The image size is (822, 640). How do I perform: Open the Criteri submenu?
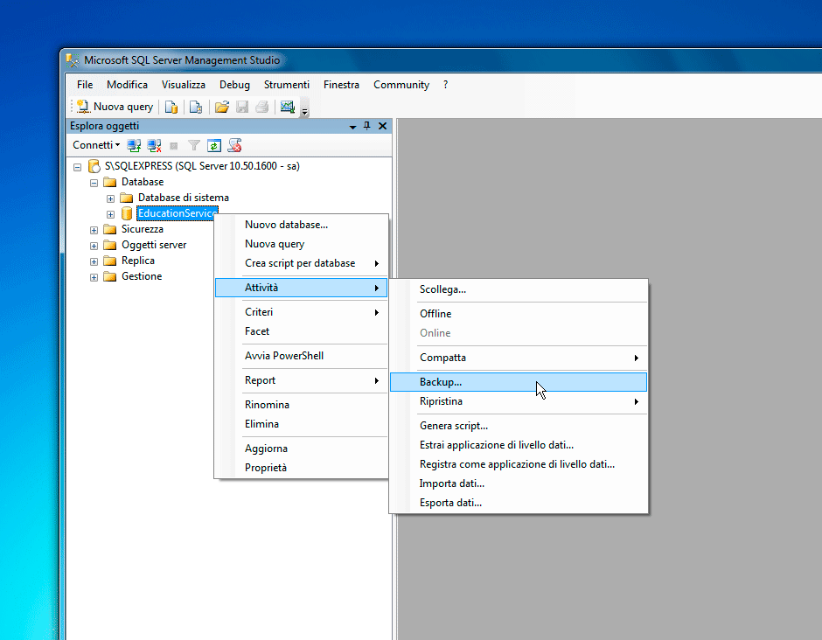click(x=302, y=312)
